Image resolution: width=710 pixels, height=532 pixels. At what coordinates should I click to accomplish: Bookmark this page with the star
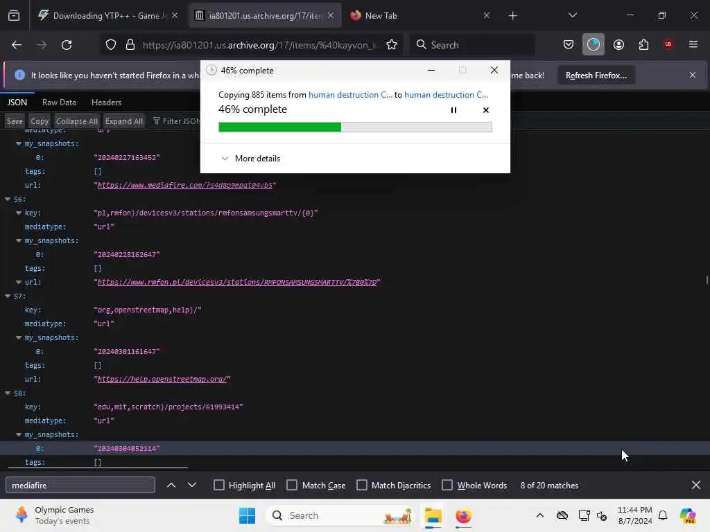[x=392, y=45]
